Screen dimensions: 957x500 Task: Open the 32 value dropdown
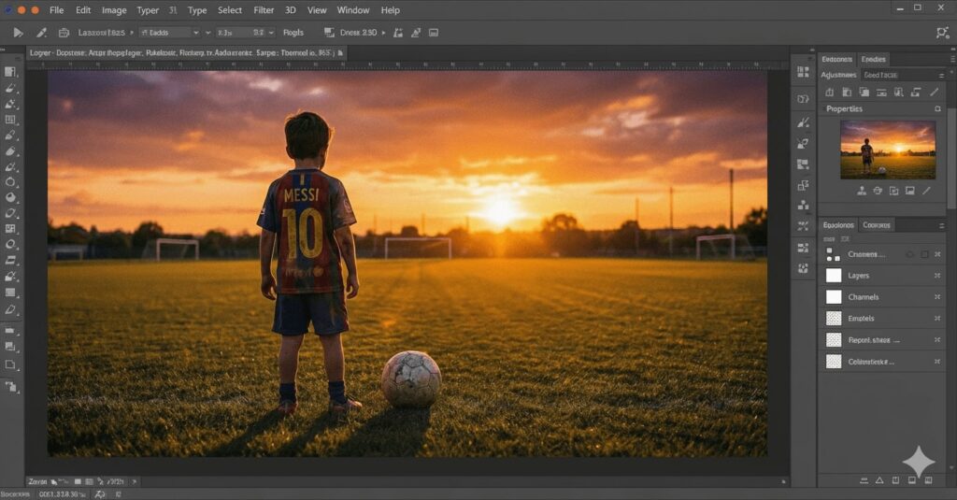click(263, 33)
